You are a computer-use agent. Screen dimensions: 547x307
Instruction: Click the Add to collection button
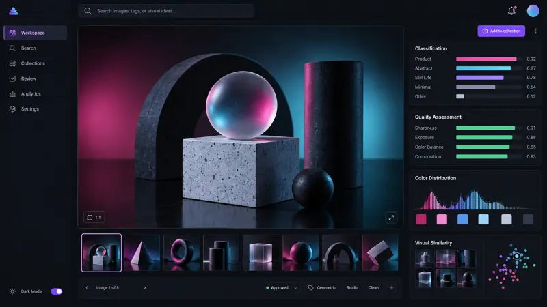[501, 31]
